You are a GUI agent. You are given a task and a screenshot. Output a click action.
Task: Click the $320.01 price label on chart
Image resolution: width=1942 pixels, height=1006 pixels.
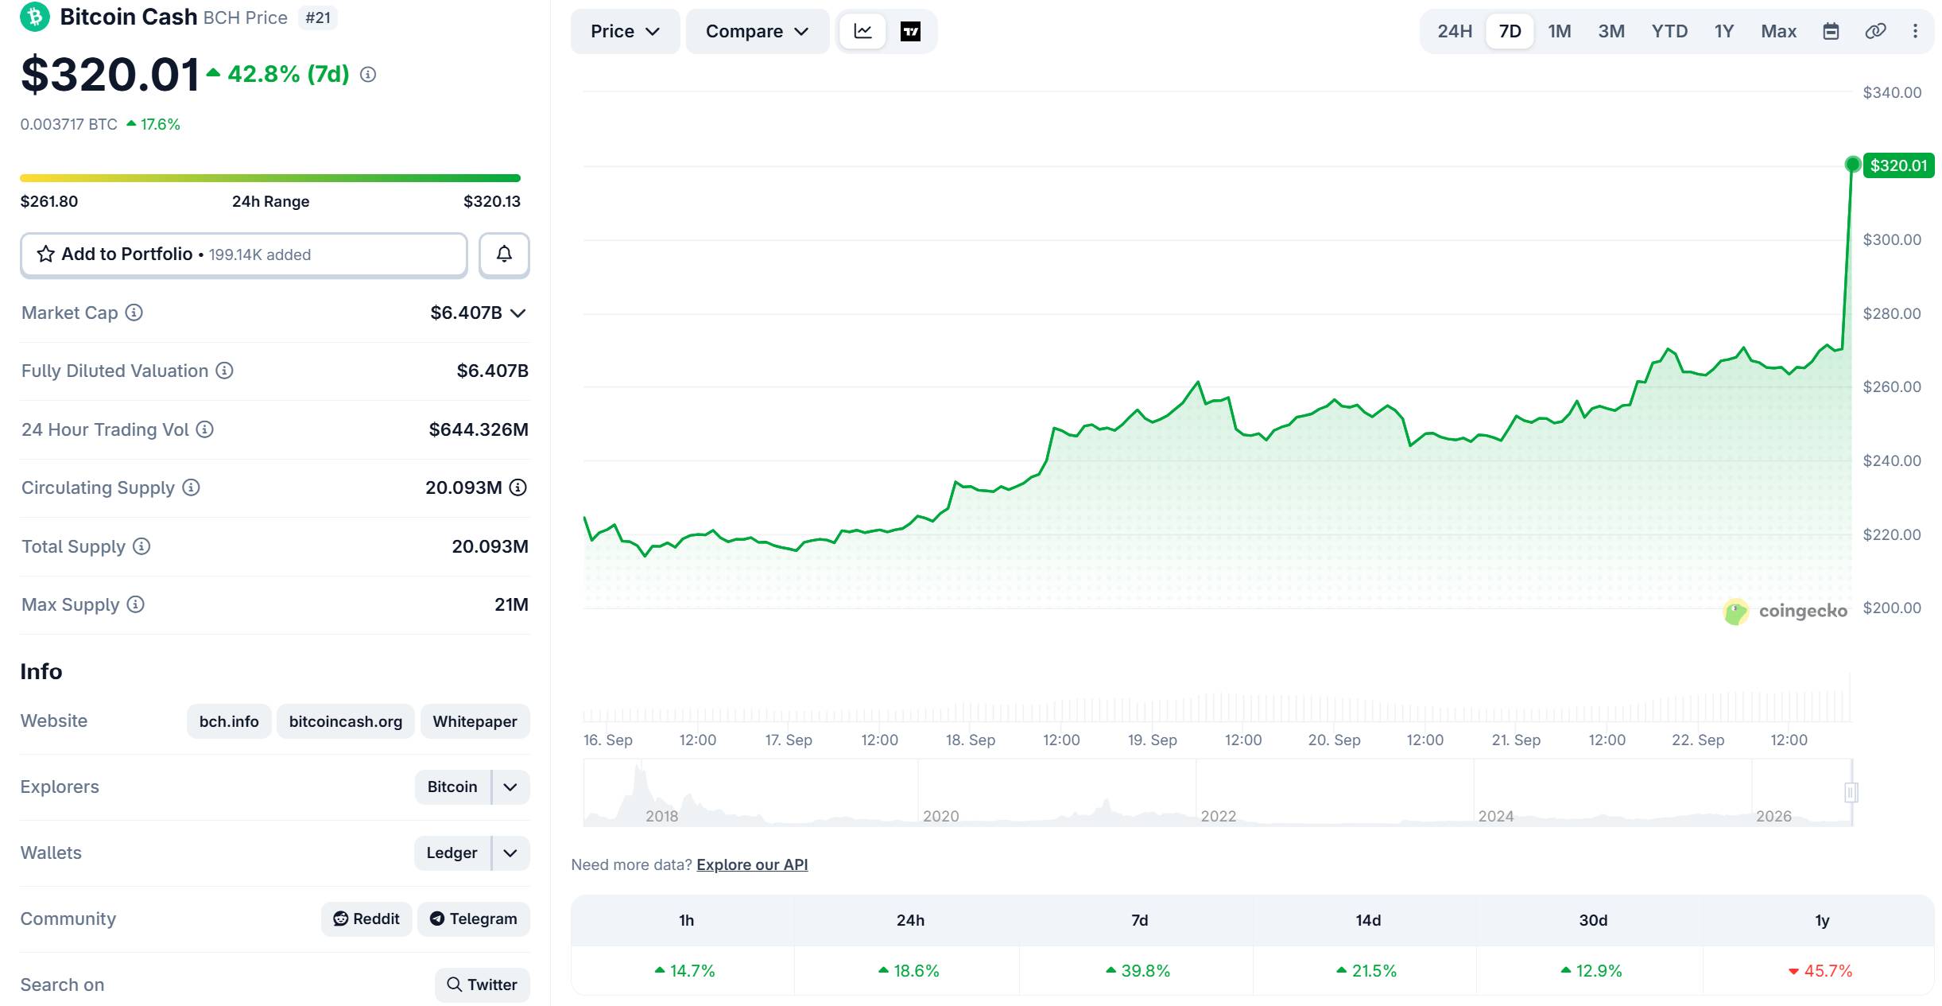tap(1898, 165)
